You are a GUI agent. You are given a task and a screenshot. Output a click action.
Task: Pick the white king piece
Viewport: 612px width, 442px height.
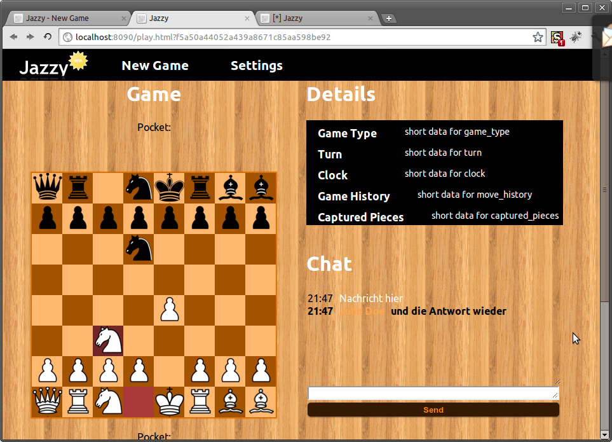[169, 401]
